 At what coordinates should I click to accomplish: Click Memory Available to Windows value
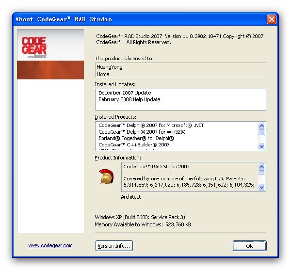click(x=143, y=224)
